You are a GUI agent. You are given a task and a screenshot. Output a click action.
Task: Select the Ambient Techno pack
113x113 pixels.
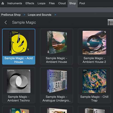(x=19, y=85)
